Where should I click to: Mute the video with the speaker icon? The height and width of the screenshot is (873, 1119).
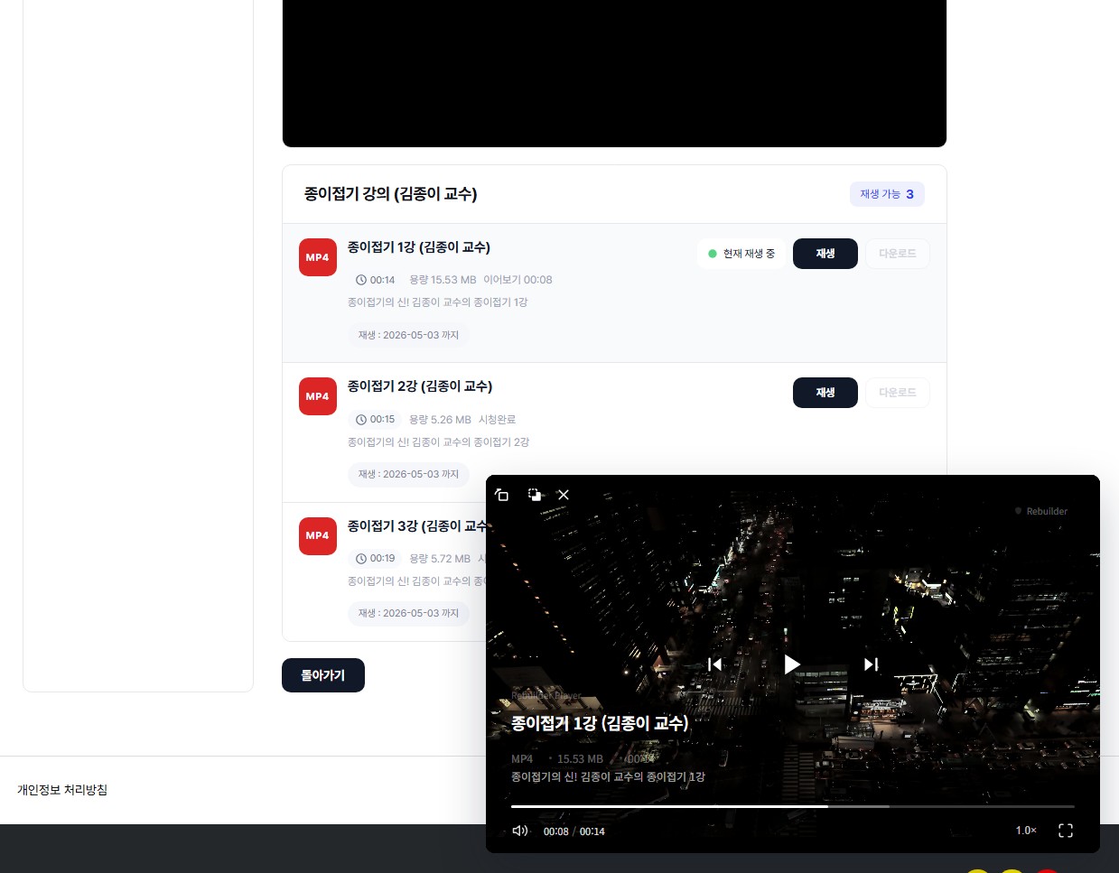(520, 831)
